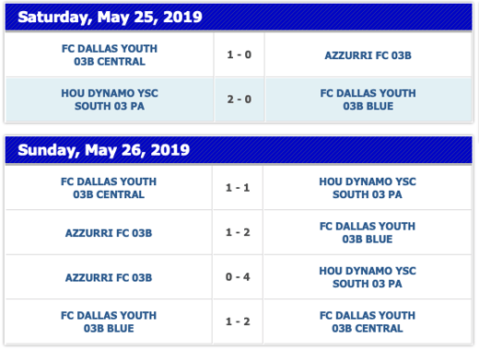Viewport: 479px width, 351px height.
Task: Open Azzurri FC 03B in the 0-4 match
Action: point(109,277)
